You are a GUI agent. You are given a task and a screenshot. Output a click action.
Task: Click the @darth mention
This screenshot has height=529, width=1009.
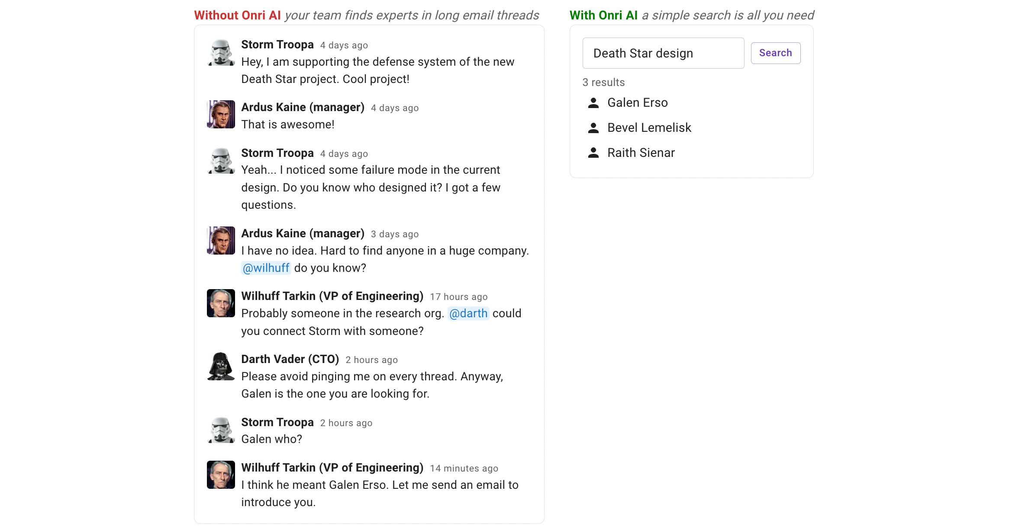(468, 314)
